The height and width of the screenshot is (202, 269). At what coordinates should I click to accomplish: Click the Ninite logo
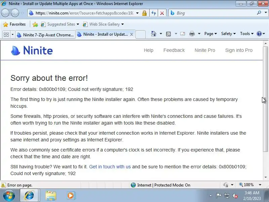[32, 50]
